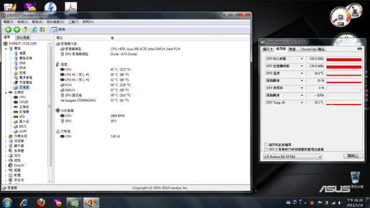This screenshot has height=208, width=370.
Task: Open the File (F) menu in EVEREST
Action: (8, 22)
